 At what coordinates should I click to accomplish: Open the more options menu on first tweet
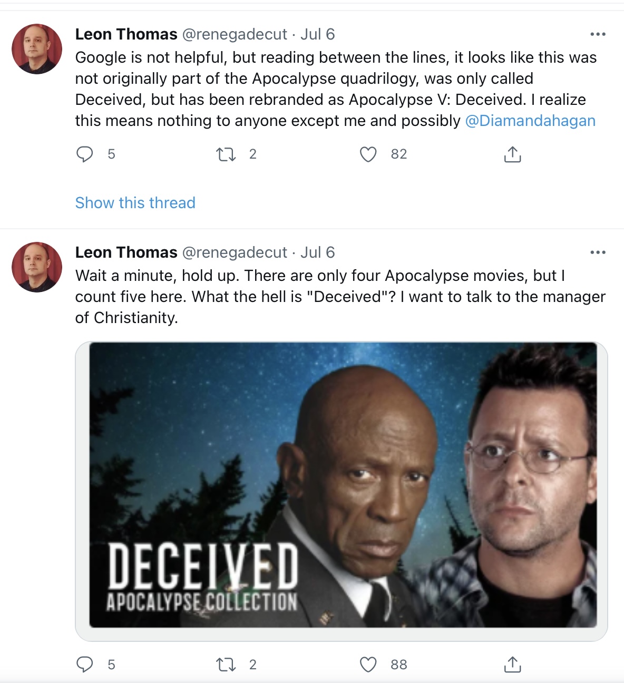(x=598, y=34)
